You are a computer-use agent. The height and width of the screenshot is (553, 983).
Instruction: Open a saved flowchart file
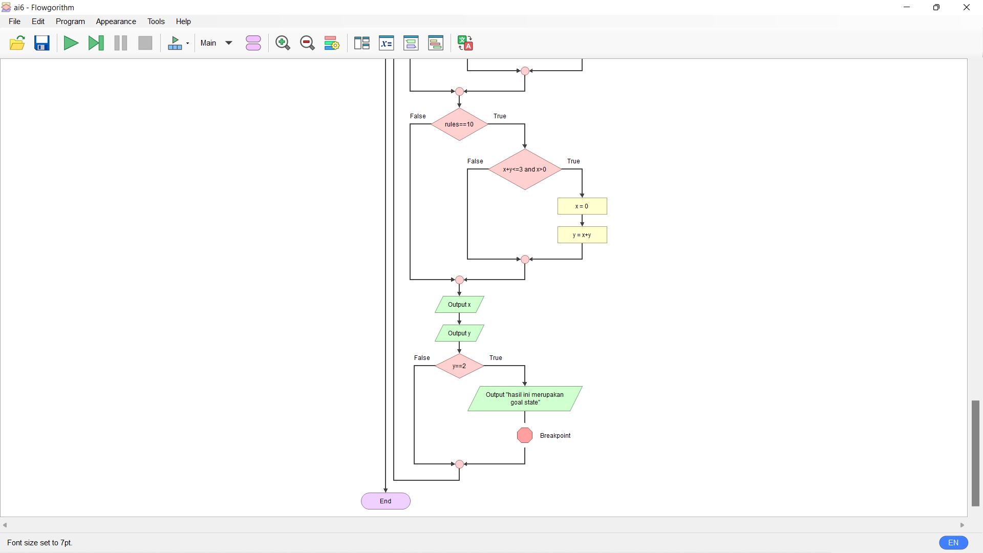coord(17,43)
